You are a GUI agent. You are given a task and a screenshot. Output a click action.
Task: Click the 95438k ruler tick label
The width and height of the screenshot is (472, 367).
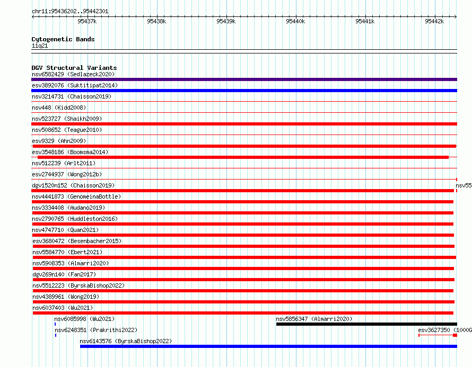(156, 21)
